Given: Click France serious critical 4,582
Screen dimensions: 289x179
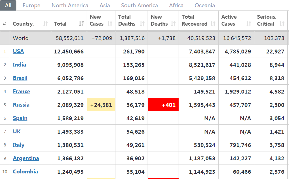Looking at the screenshot, I should tap(277, 92).
